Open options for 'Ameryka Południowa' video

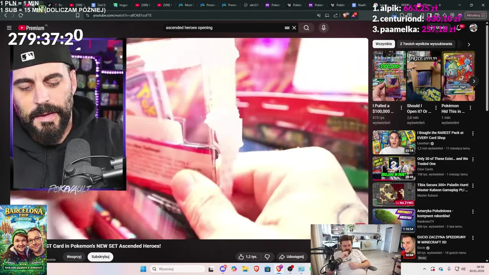coord(473,212)
